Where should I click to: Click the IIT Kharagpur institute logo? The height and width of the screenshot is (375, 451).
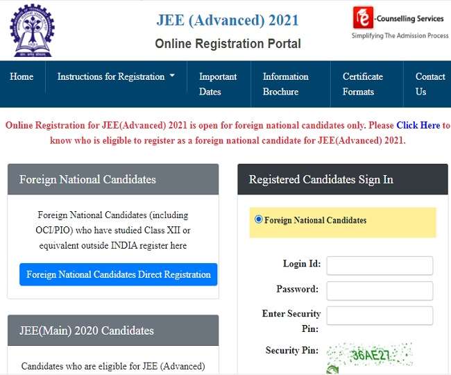point(32,31)
